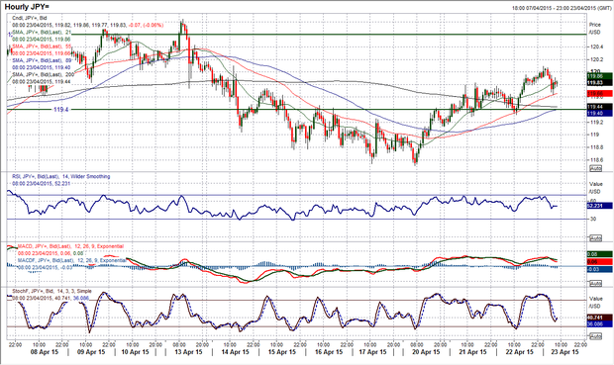Select the 40.741 stochastic value tag
Image resolution: width=614 pixels, height=365 pixels.
pos(600,318)
